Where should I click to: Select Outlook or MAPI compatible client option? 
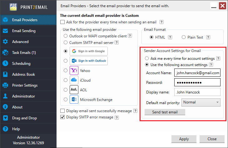click(66, 36)
